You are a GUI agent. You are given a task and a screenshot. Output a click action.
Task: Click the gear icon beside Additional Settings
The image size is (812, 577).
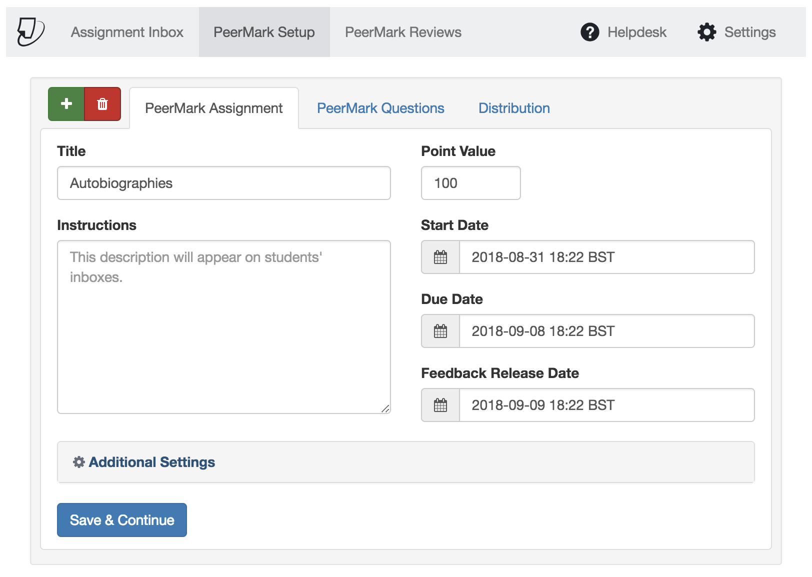[x=79, y=462]
